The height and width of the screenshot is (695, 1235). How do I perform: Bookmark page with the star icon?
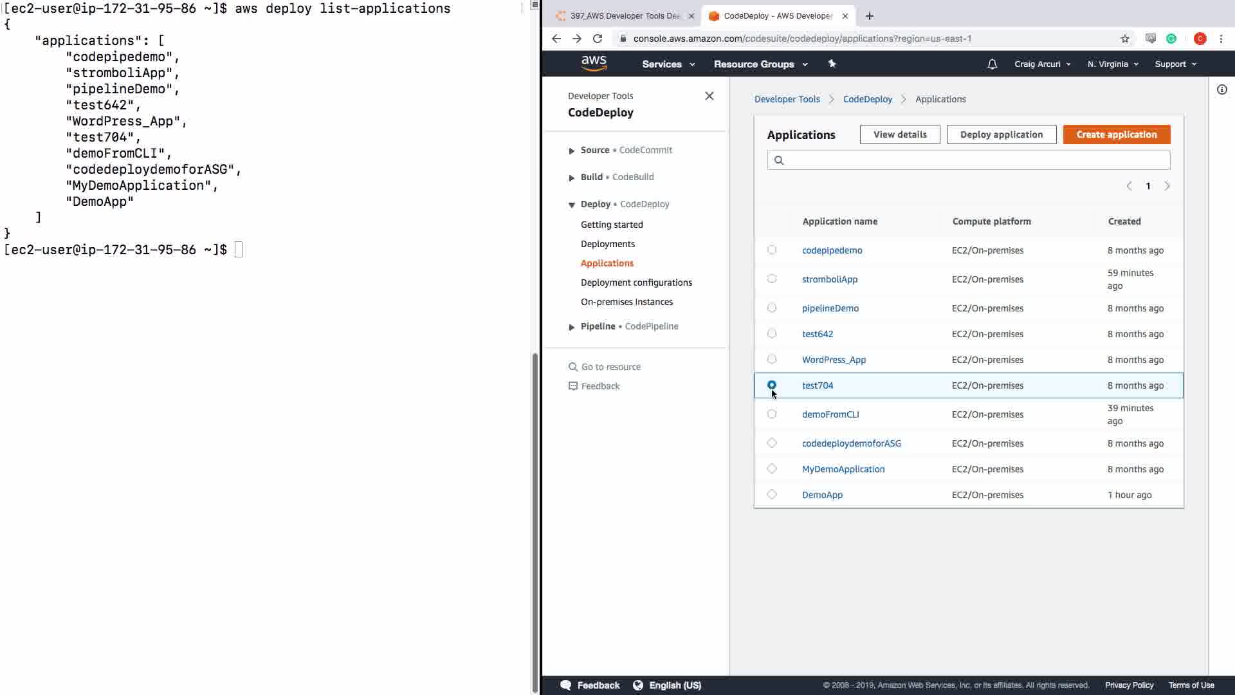[x=1124, y=39]
